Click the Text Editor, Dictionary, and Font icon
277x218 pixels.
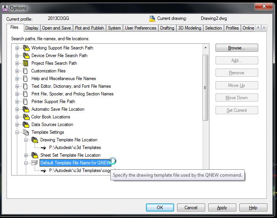pyautogui.click(x=25, y=86)
